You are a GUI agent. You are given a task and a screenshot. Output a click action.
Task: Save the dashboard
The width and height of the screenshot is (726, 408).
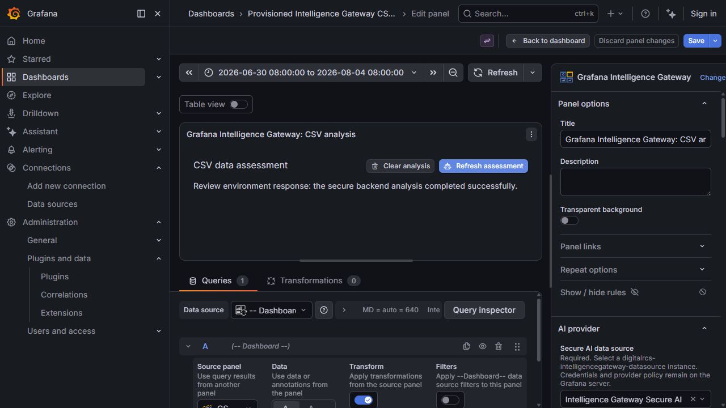[x=697, y=41]
